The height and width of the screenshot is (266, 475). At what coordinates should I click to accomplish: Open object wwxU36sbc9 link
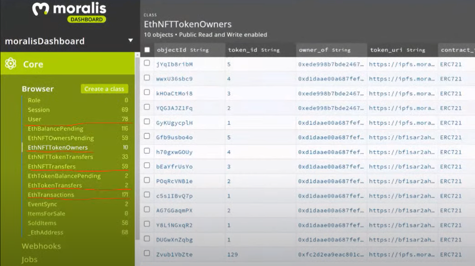pos(174,79)
